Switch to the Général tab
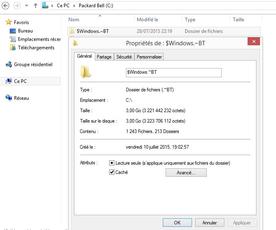This screenshot has height=230, width=276. 84,56
